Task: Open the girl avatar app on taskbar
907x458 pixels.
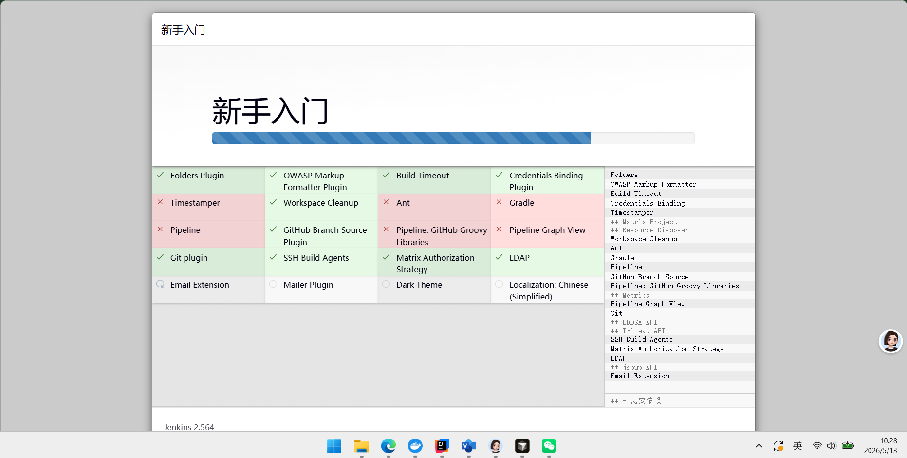Action: (x=496, y=446)
